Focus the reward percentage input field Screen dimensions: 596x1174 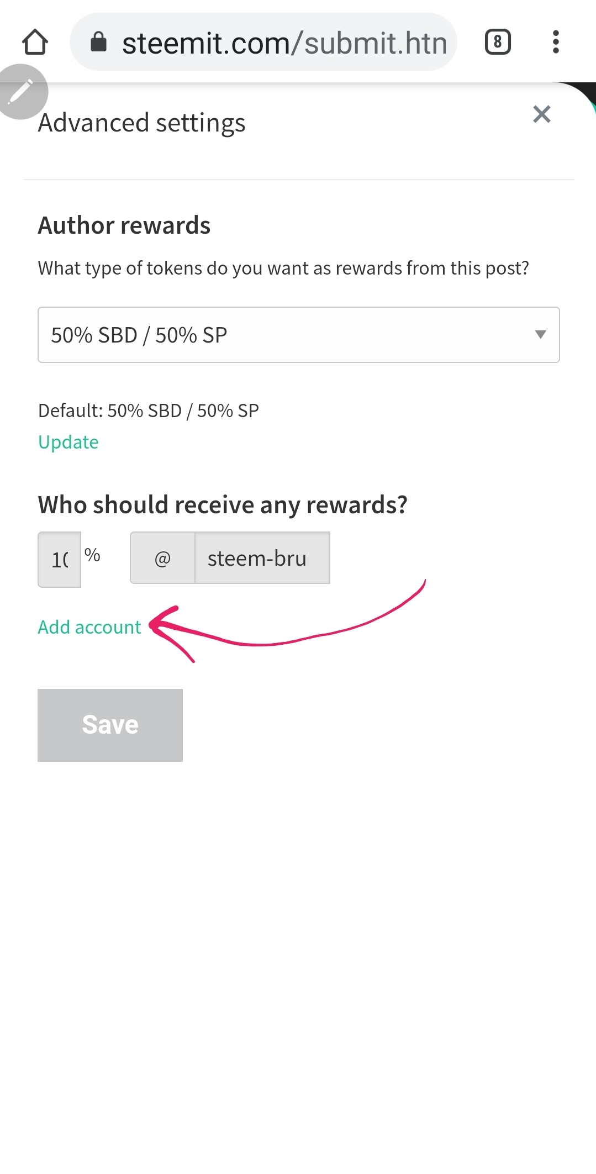click(60, 559)
